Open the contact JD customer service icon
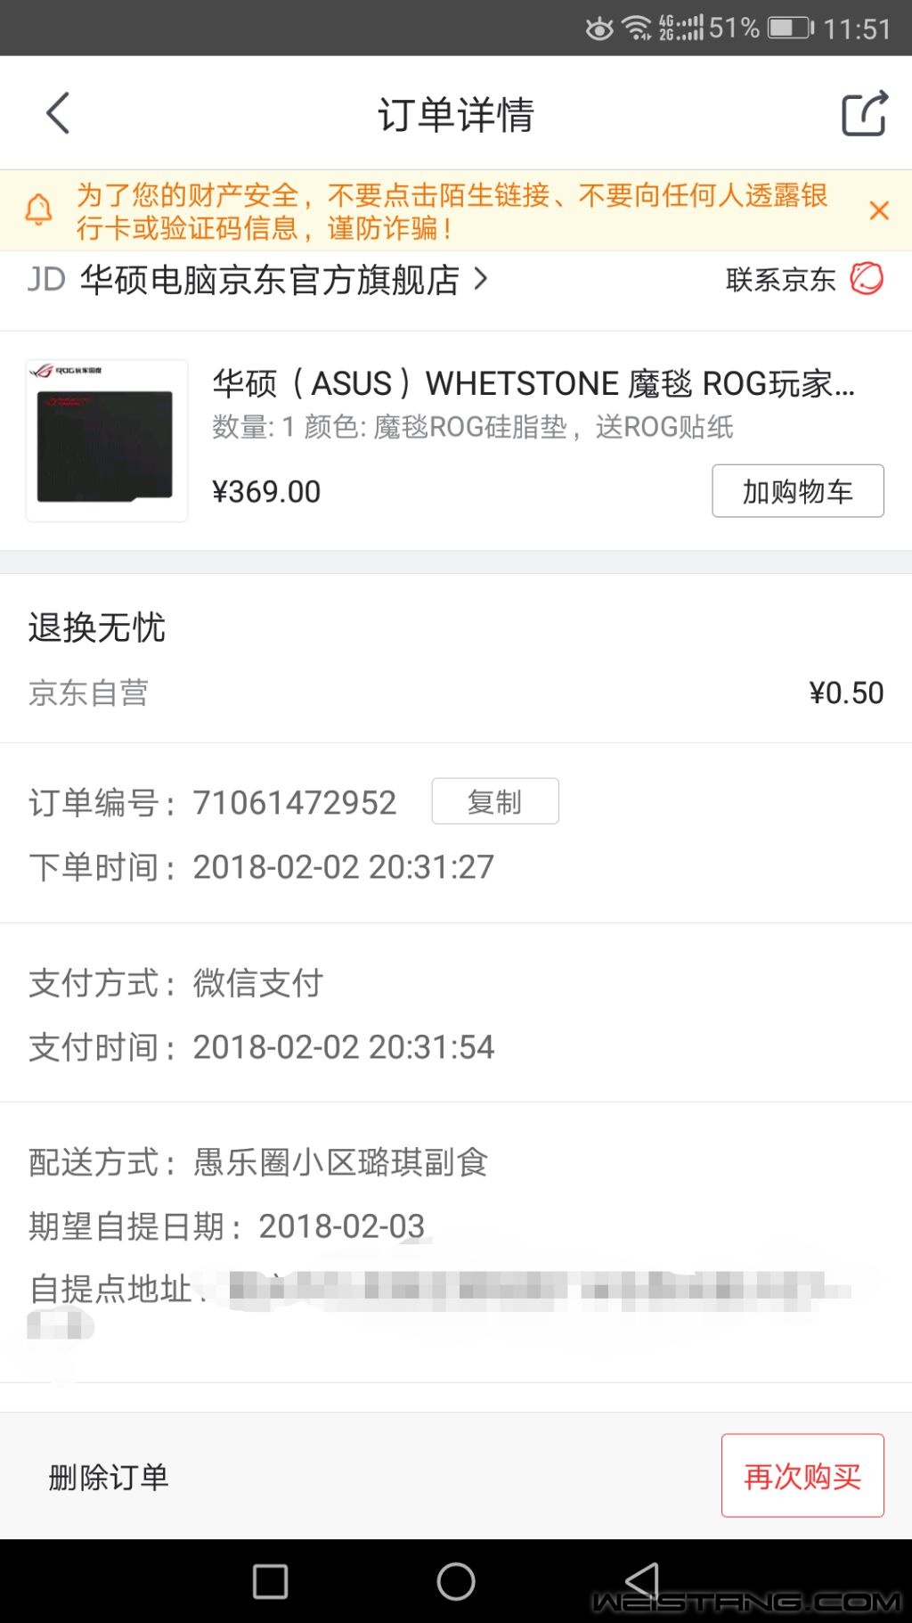 point(867,279)
